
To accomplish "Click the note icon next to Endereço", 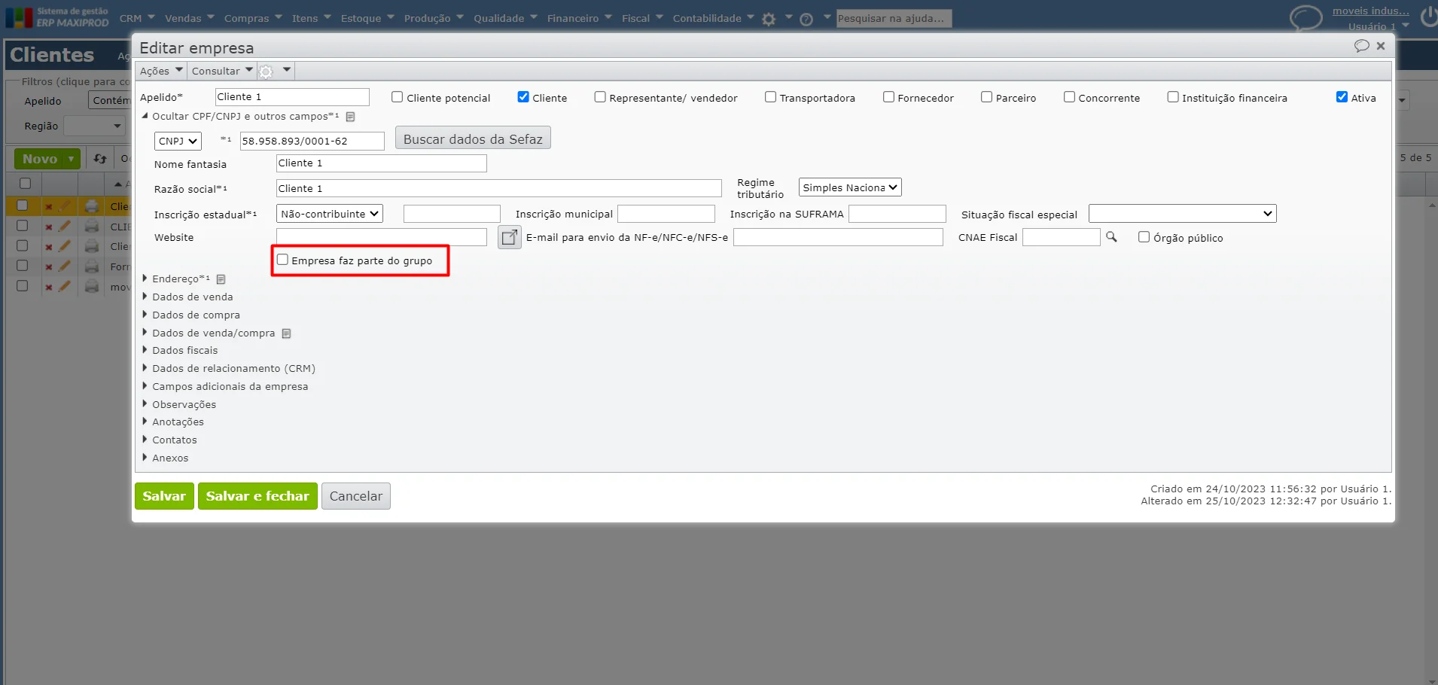I will pos(221,279).
